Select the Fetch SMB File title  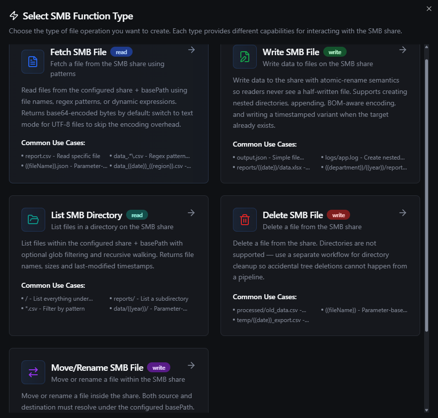(78, 52)
